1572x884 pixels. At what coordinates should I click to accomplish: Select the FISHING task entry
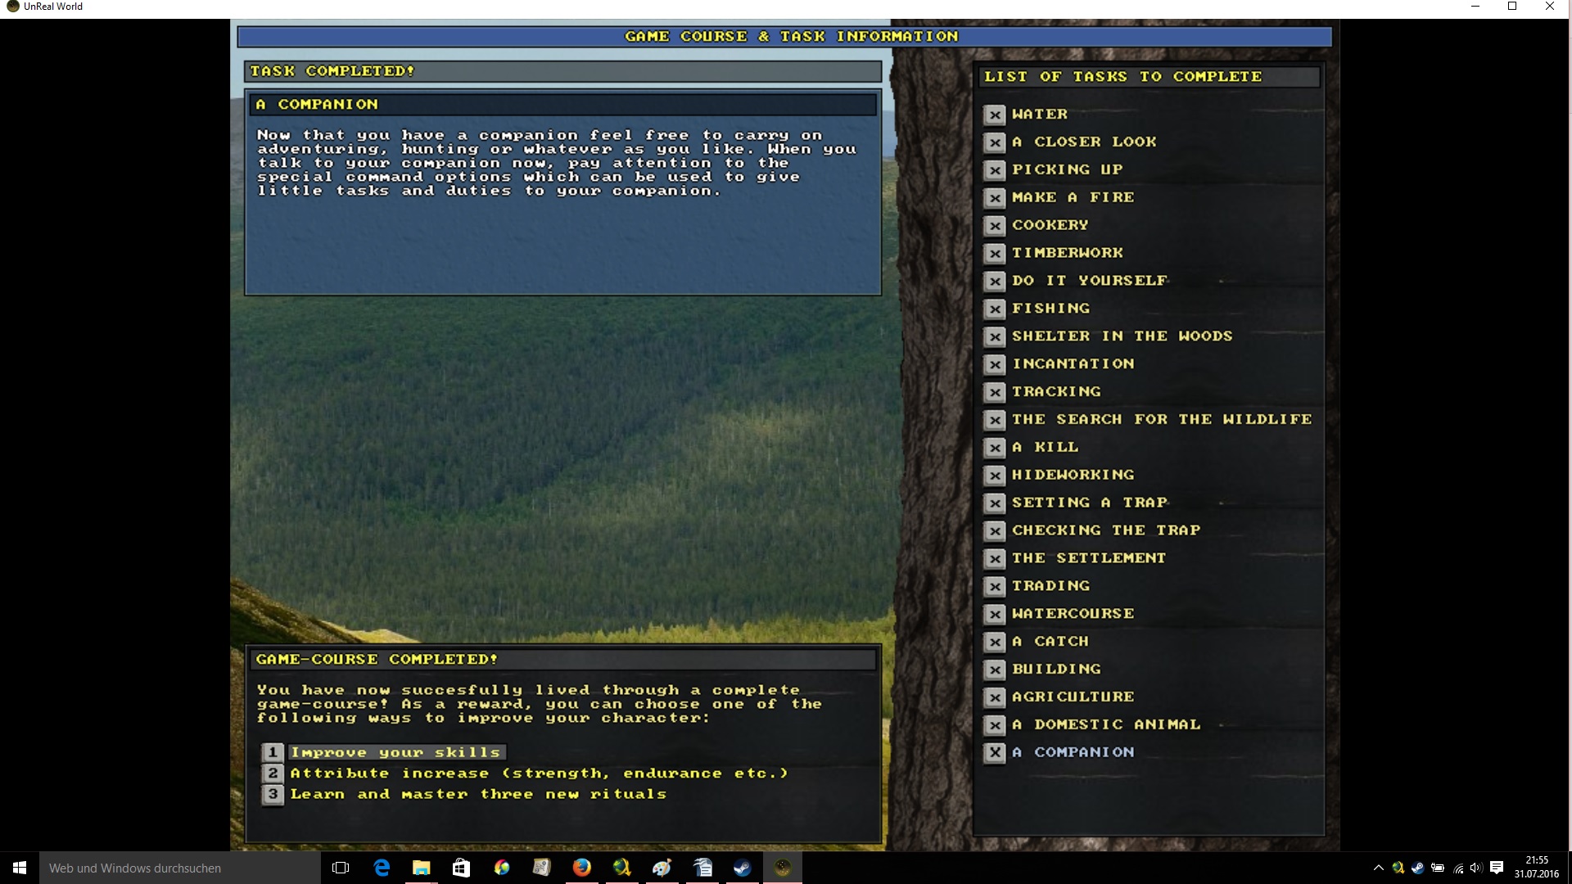tap(1051, 309)
